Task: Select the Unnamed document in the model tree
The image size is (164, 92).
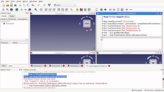Action: coord(10,24)
